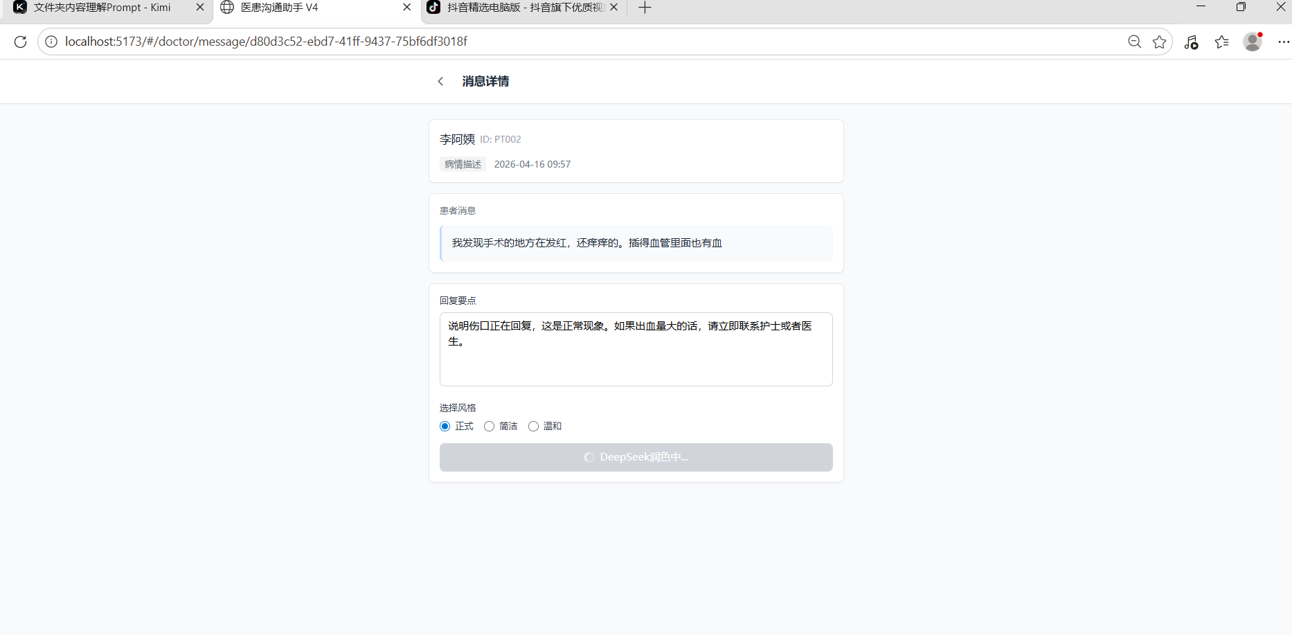
Task: Close the 医患沟通助手 V4 tab
Action: click(407, 8)
